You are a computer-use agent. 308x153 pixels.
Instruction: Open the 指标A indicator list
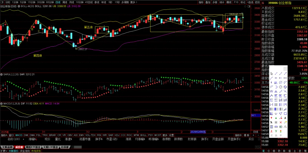(x=4, y=135)
